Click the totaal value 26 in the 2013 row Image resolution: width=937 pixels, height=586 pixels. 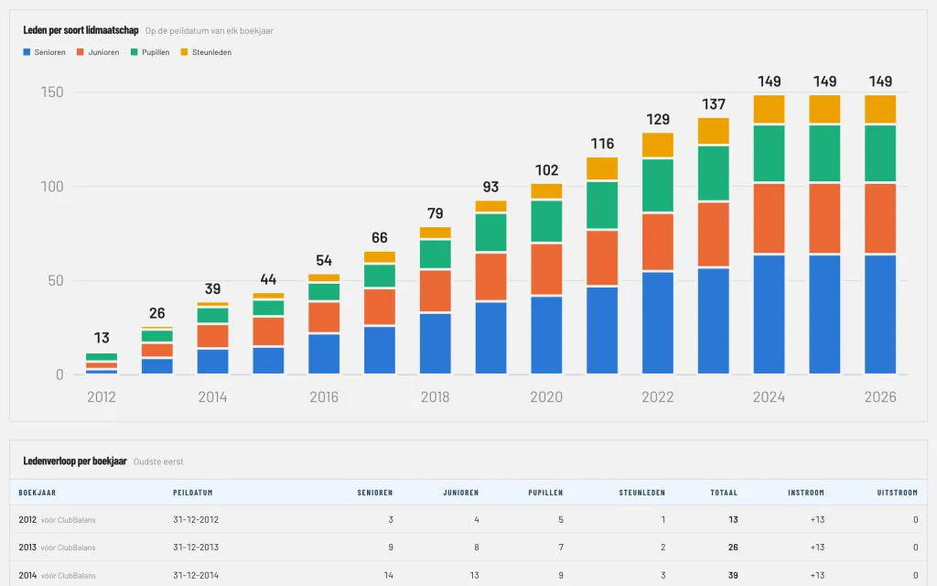(733, 548)
